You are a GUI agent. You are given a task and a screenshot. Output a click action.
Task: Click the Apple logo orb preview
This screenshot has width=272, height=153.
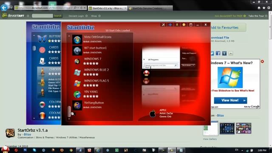(153, 113)
